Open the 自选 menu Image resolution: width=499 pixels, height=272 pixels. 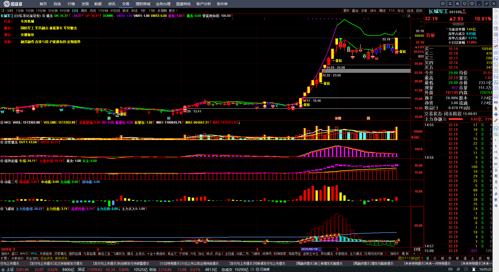[57, 4]
